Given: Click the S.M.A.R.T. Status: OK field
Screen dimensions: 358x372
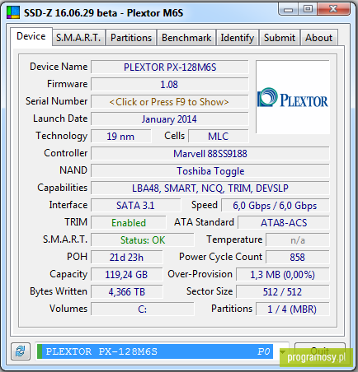Looking at the screenshot, I should click(x=143, y=240).
